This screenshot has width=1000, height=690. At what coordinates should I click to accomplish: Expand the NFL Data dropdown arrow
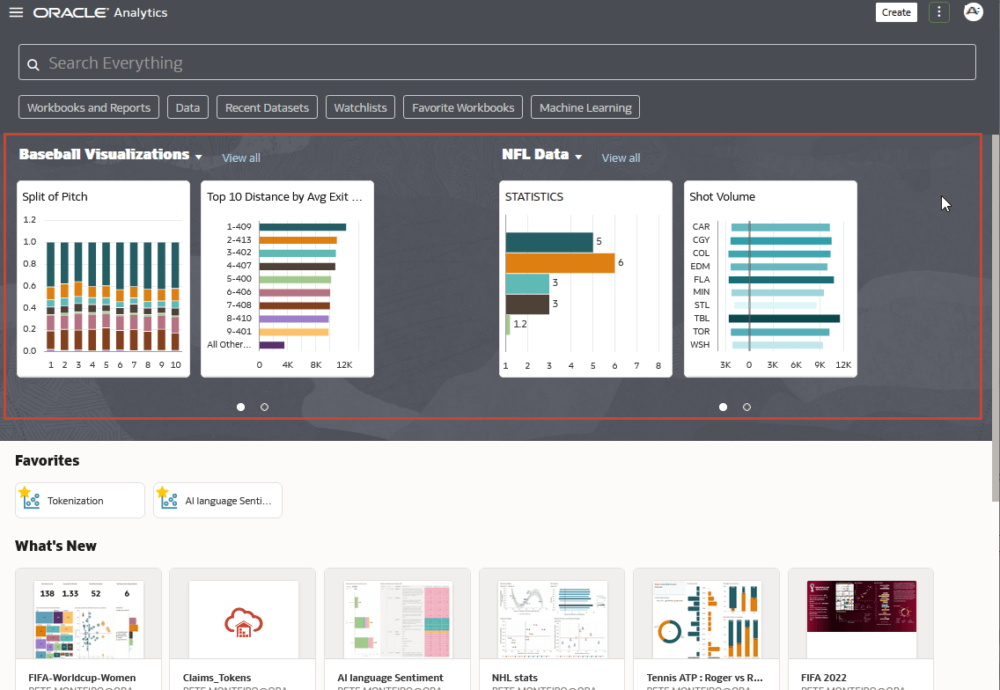pyautogui.click(x=578, y=157)
